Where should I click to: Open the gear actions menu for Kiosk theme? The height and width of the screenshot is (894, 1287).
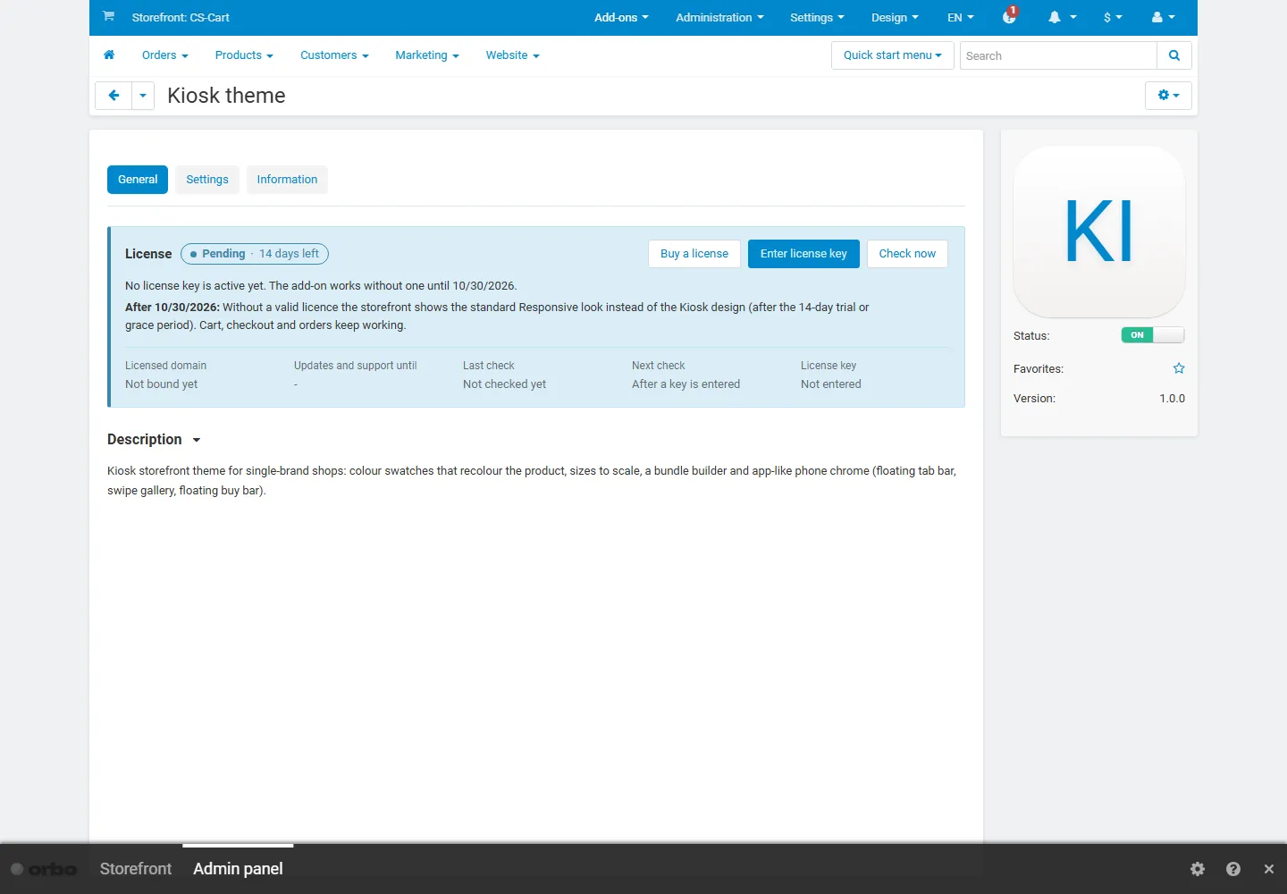click(x=1168, y=96)
